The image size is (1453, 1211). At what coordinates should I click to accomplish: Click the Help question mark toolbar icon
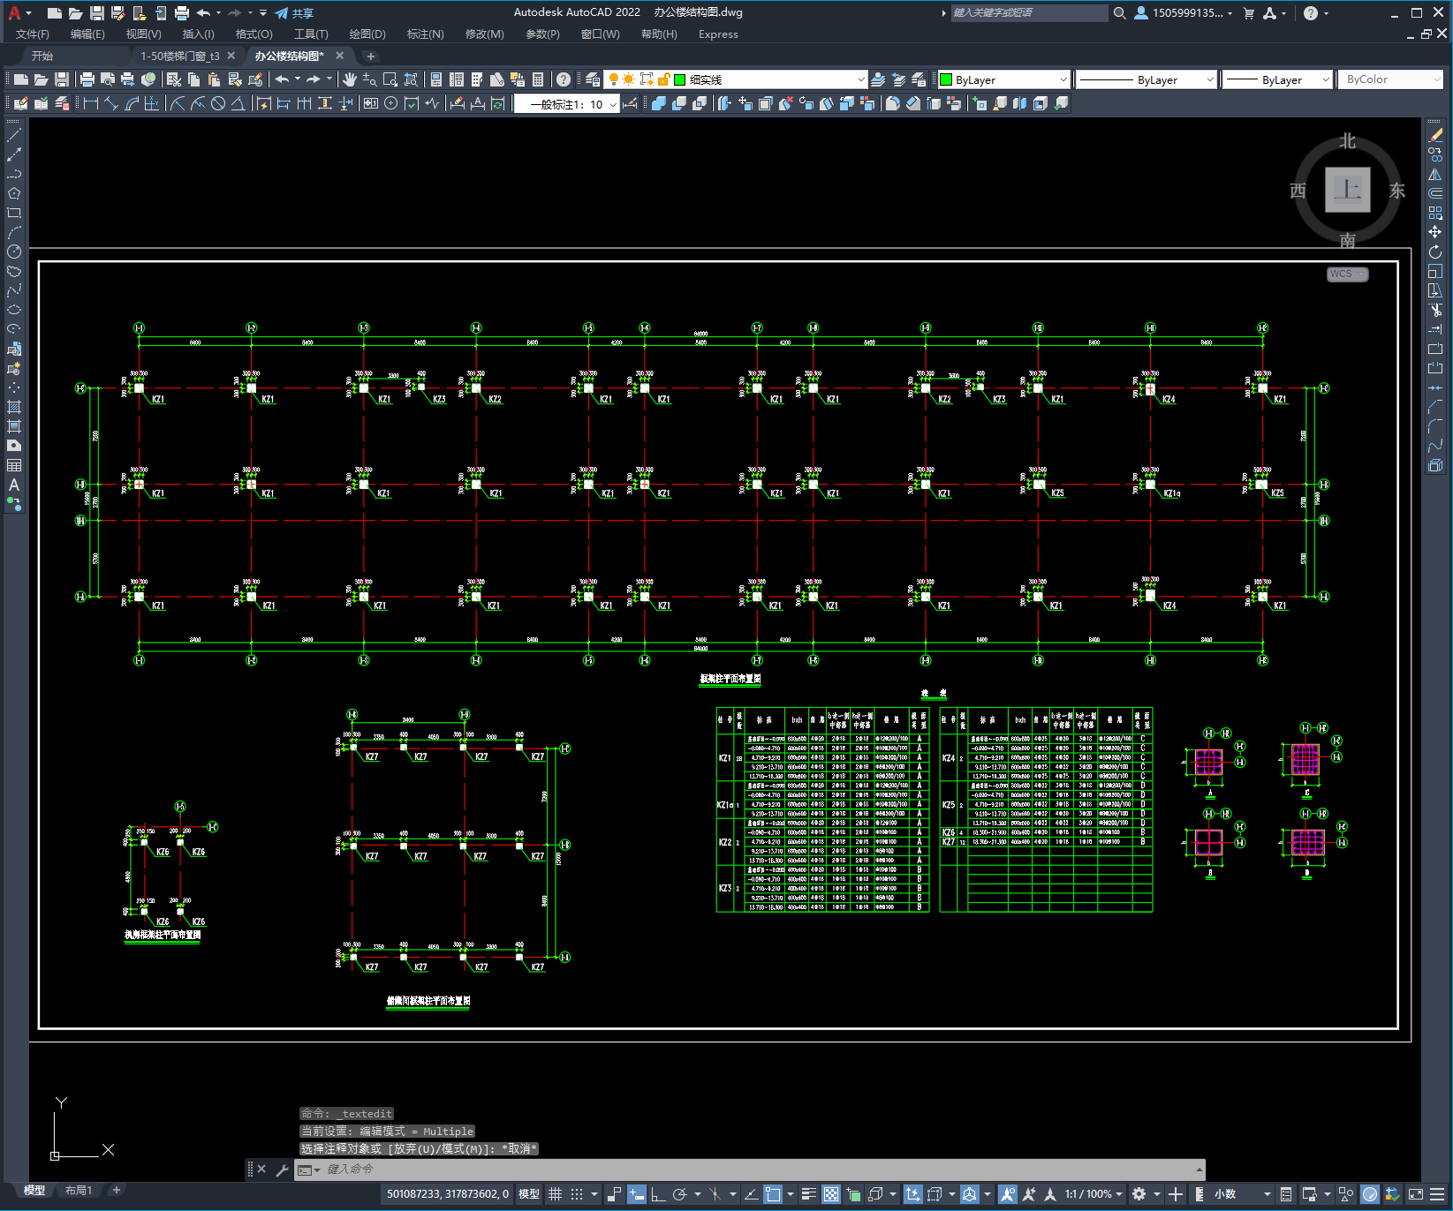(564, 79)
